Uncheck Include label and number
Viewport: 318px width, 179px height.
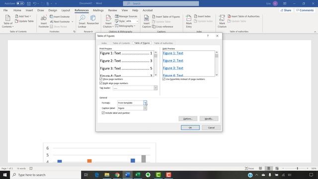pyautogui.click(x=103, y=113)
